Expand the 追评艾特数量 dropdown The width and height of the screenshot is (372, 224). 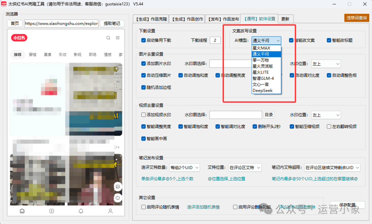click(185, 168)
